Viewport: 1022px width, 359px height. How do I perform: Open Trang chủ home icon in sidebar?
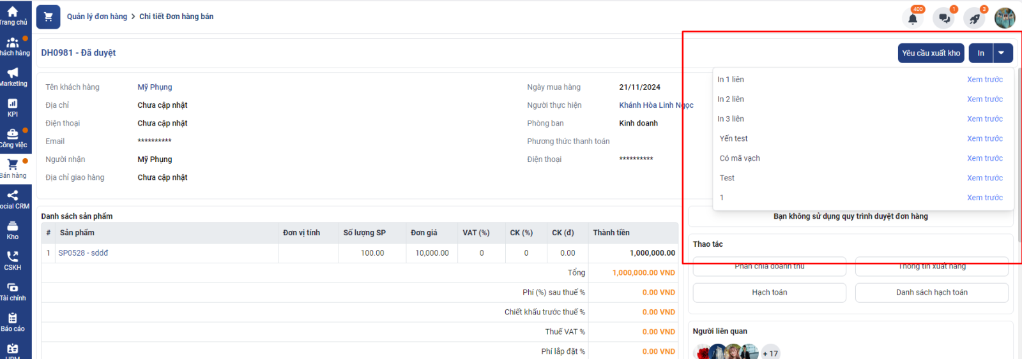(x=13, y=11)
